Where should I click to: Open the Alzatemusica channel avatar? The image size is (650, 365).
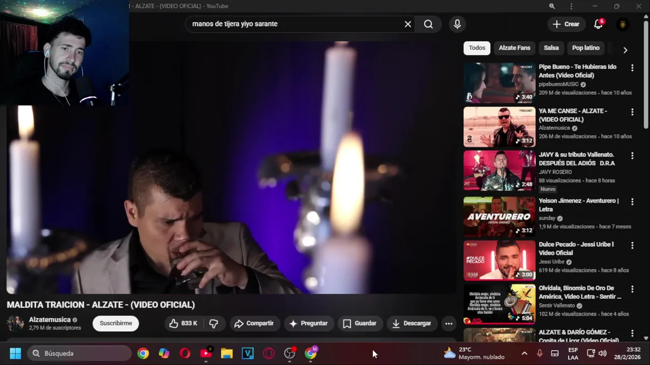point(15,323)
